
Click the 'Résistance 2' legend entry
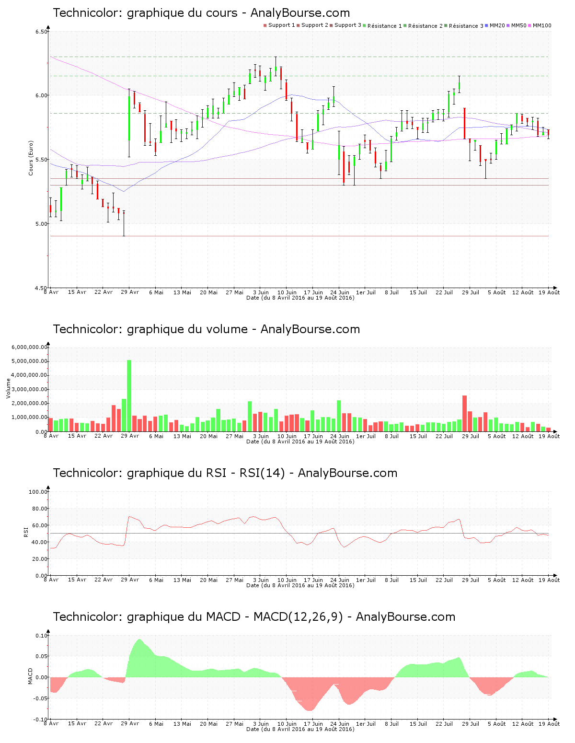pos(423,25)
